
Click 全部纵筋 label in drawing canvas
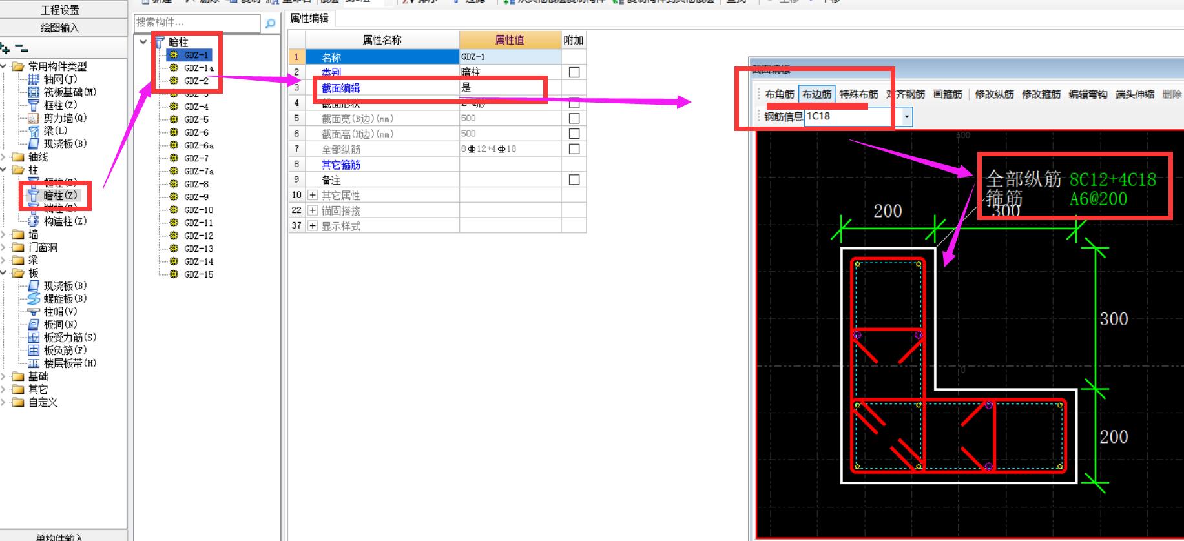[x=1024, y=179]
